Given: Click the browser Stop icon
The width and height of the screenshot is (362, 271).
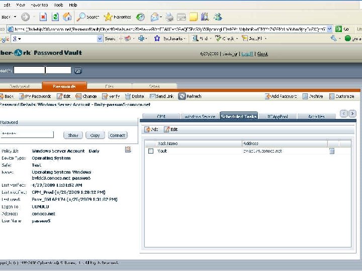Looking at the screenshot, I should pos(43,17).
